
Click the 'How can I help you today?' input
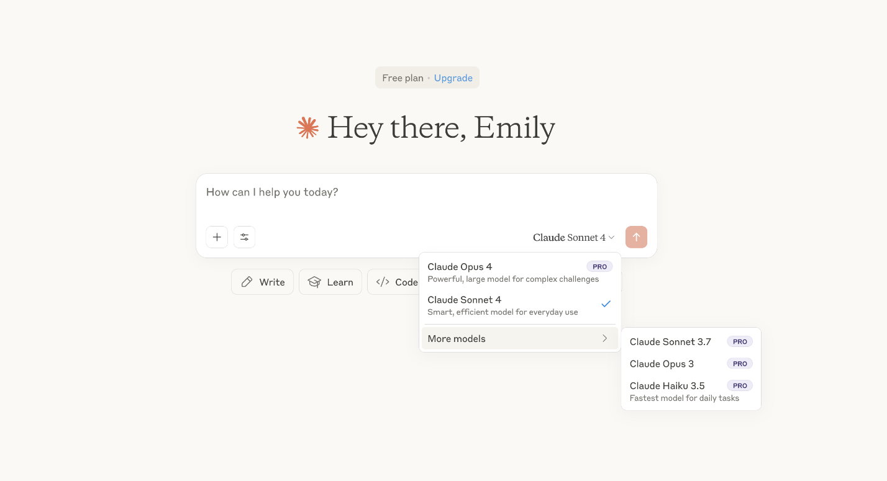coord(426,192)
